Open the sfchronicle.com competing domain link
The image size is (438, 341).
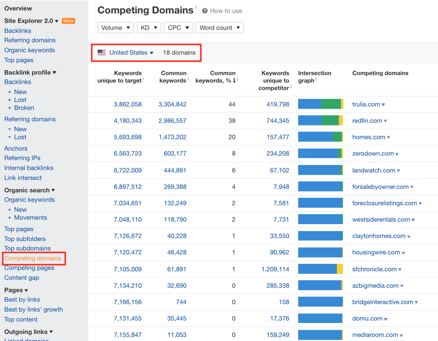pos(375,269)
